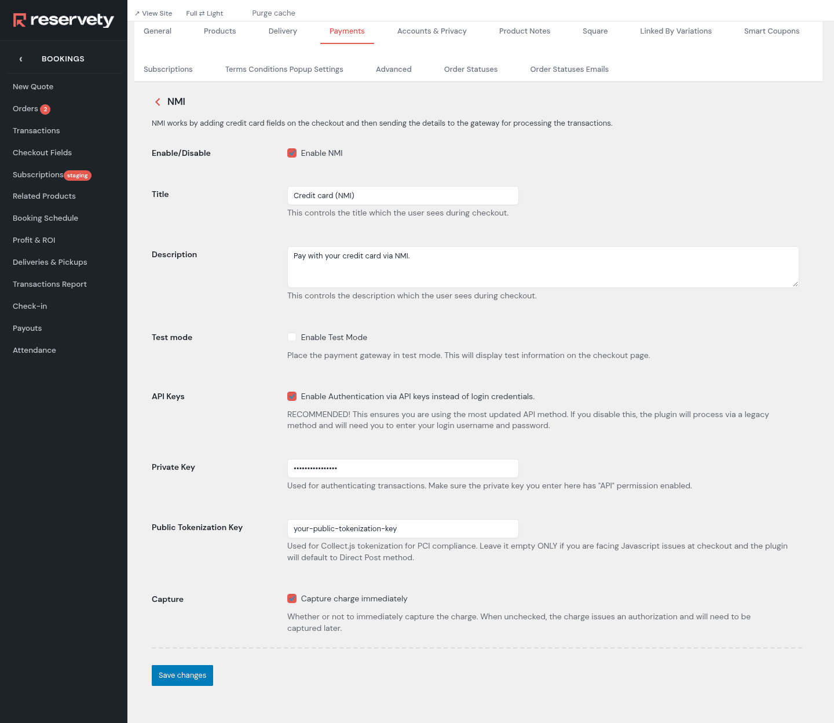Toggle Full/Light mode link

pos(204,13)
